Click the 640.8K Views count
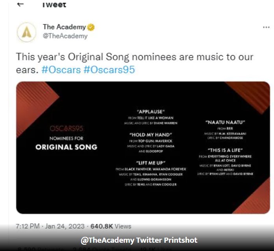 (111, 226)
